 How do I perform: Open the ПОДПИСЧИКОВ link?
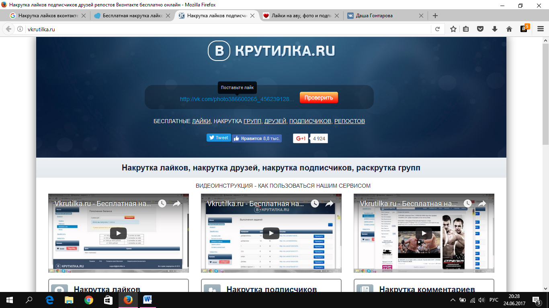(x=310, y=121)
